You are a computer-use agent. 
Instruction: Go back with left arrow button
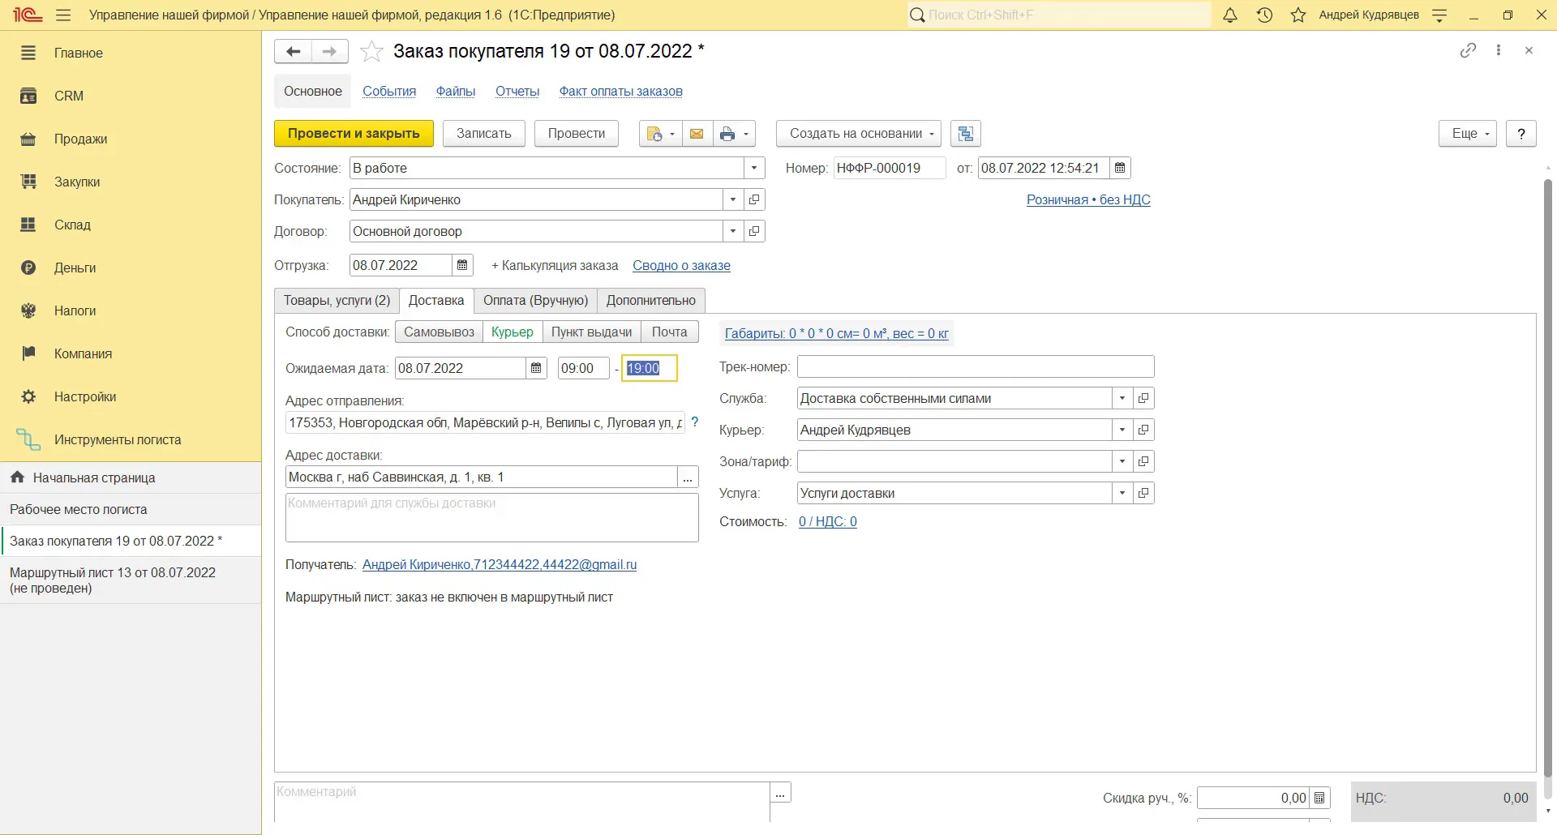[x=293, y=51]
